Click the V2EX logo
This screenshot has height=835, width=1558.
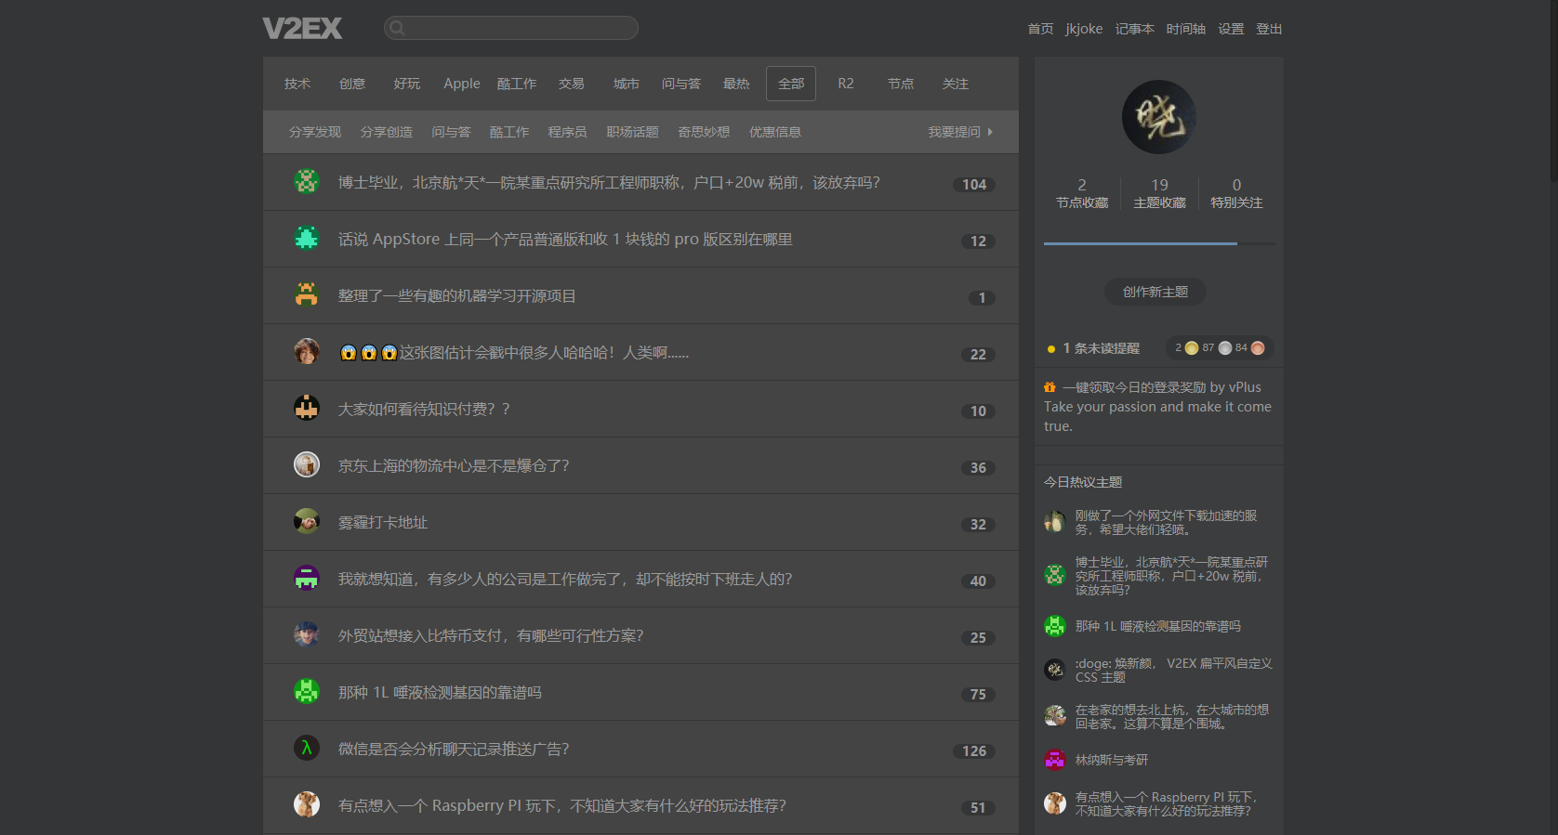tap(302, 29)
